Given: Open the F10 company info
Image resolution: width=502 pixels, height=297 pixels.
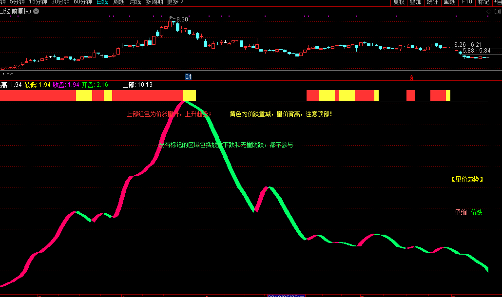Looking at the screenshot, I should (466, 2).
